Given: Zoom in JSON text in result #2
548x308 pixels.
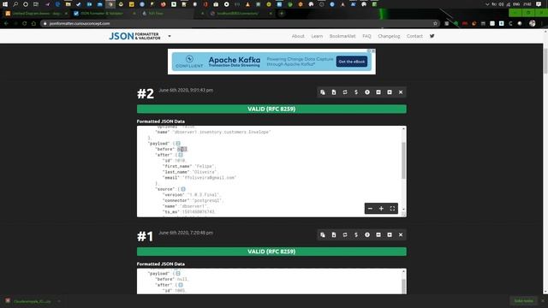Looking at the screenshot, I should 381,209.
